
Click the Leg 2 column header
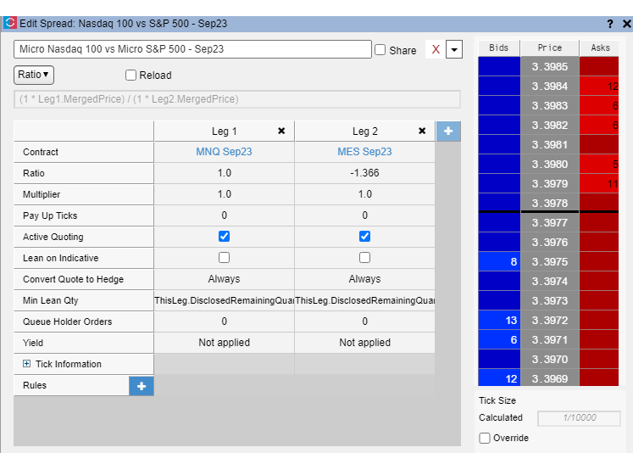pos(364,131)
